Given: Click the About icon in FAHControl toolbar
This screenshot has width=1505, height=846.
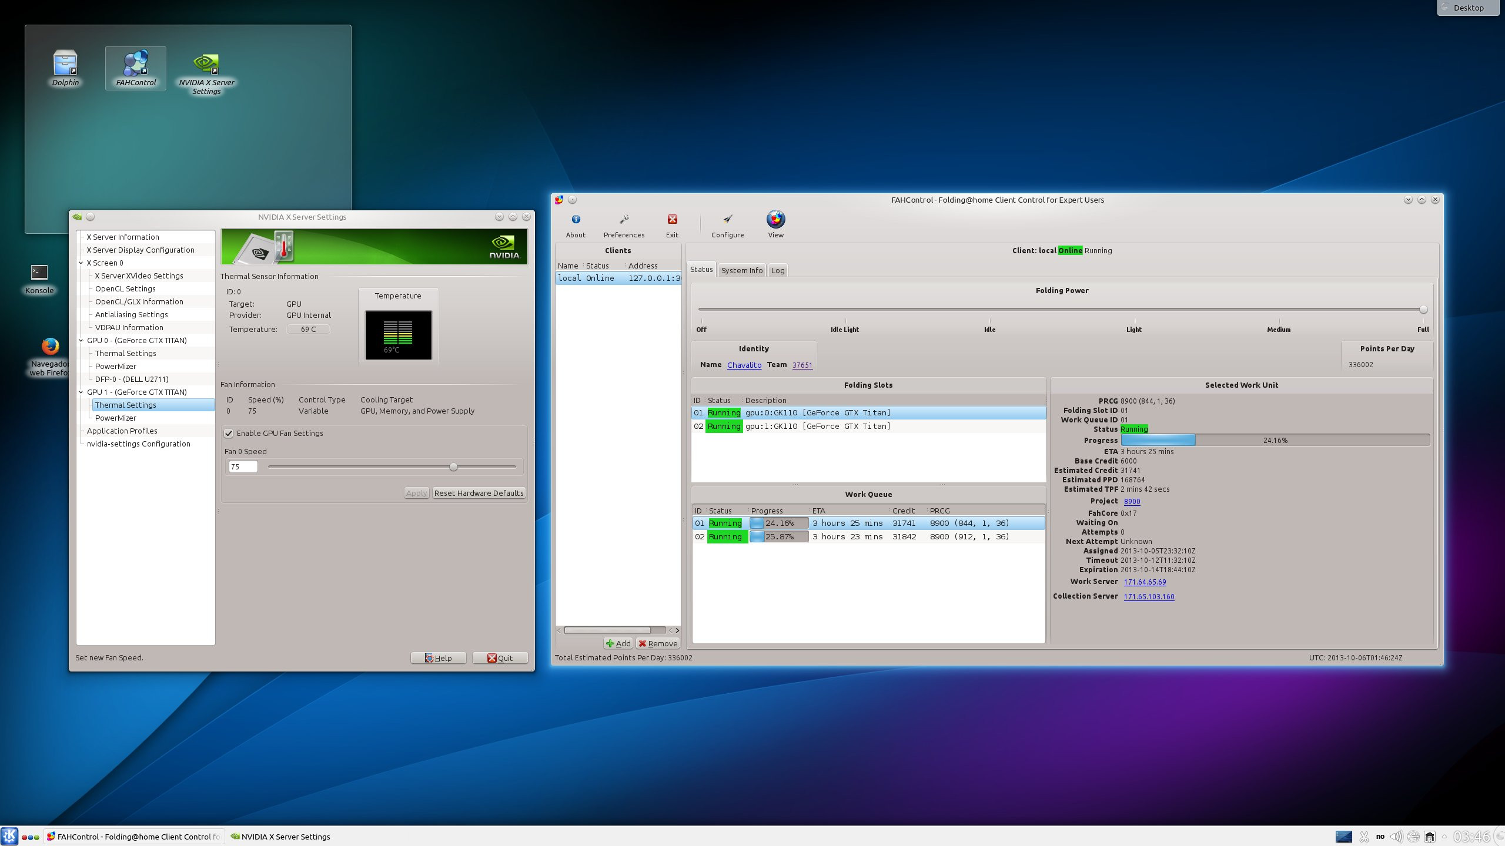Looking at the screenshot, I should [576, 226].
